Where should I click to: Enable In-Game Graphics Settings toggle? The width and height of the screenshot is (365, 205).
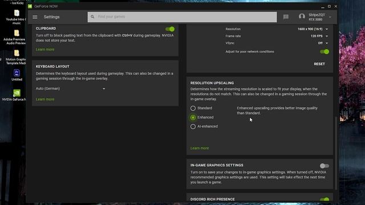325,166
